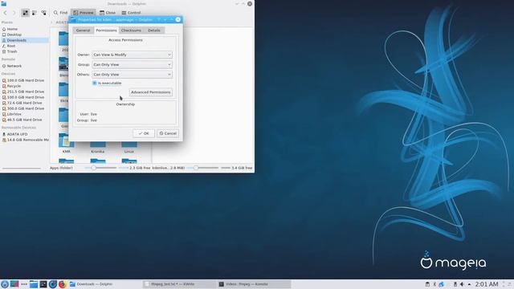Open the Owner permissions dropdown
Screen dimensions: 514x289
[x=132, y=55]
